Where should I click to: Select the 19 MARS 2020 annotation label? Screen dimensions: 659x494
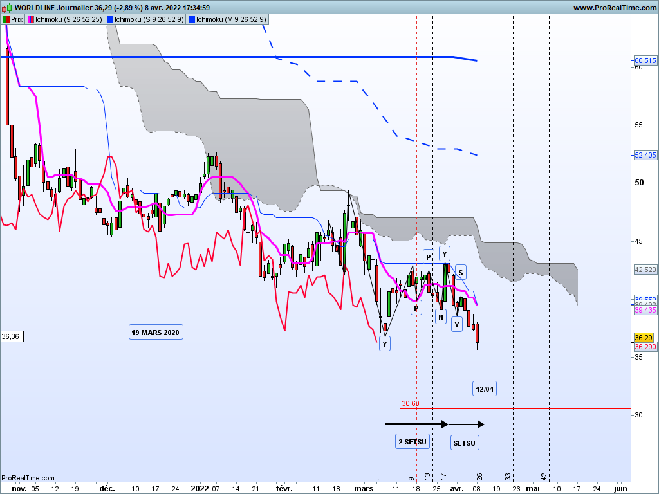[156, 333]
